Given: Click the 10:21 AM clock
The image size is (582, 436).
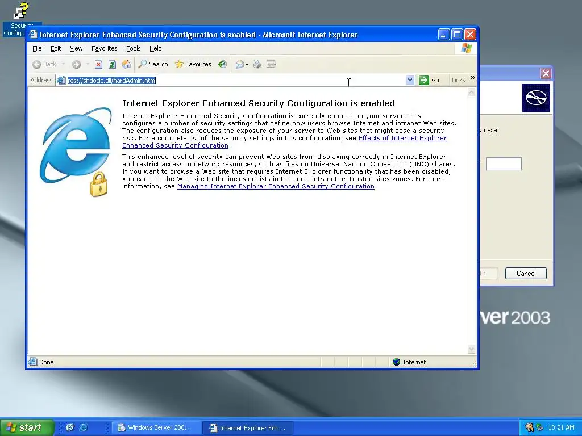Looking at the screenshot, I should click(561, 427).
